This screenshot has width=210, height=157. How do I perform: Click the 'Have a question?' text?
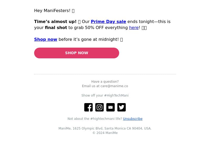point(105,82)
